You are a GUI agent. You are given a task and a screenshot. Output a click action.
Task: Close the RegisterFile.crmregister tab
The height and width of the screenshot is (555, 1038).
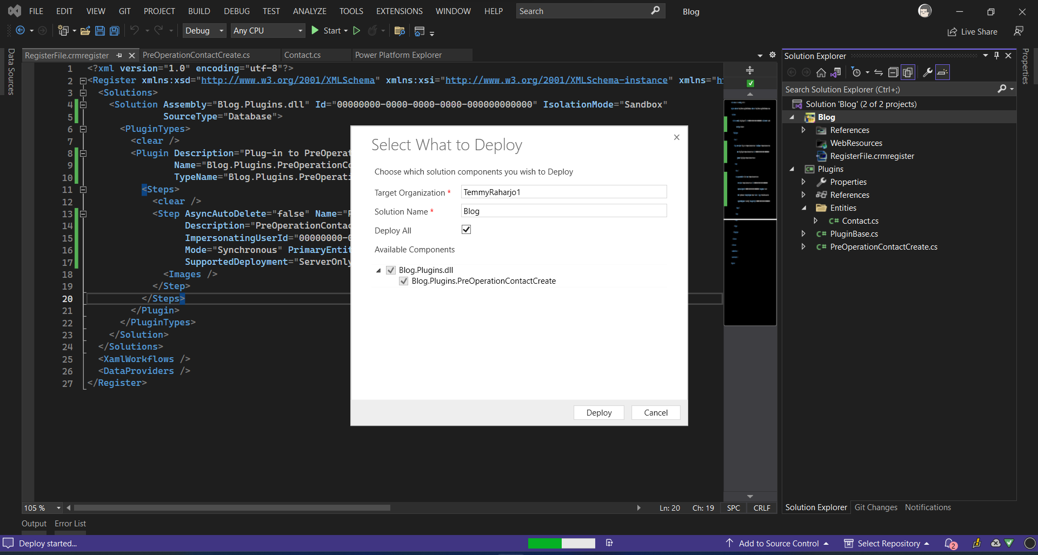(x=131, y=55)
